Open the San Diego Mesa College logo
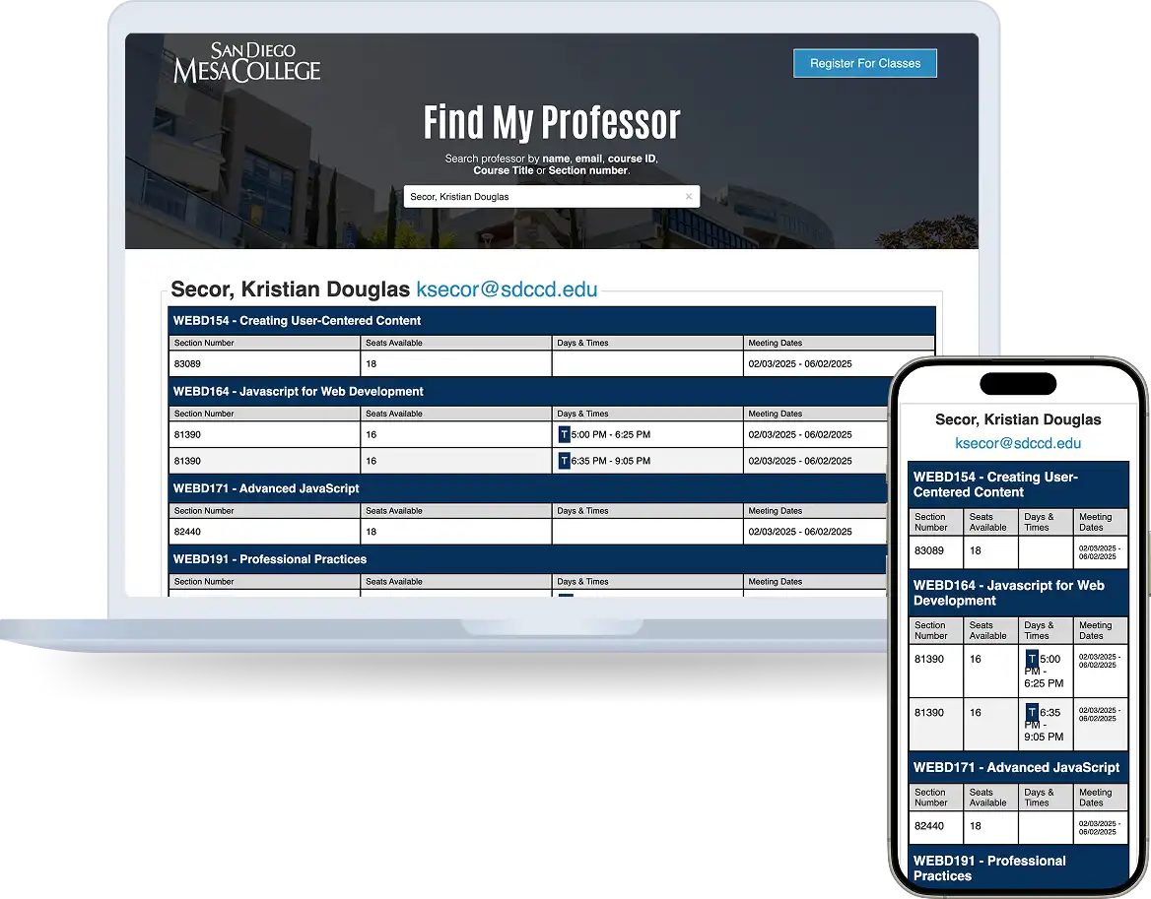 point(246,62)
